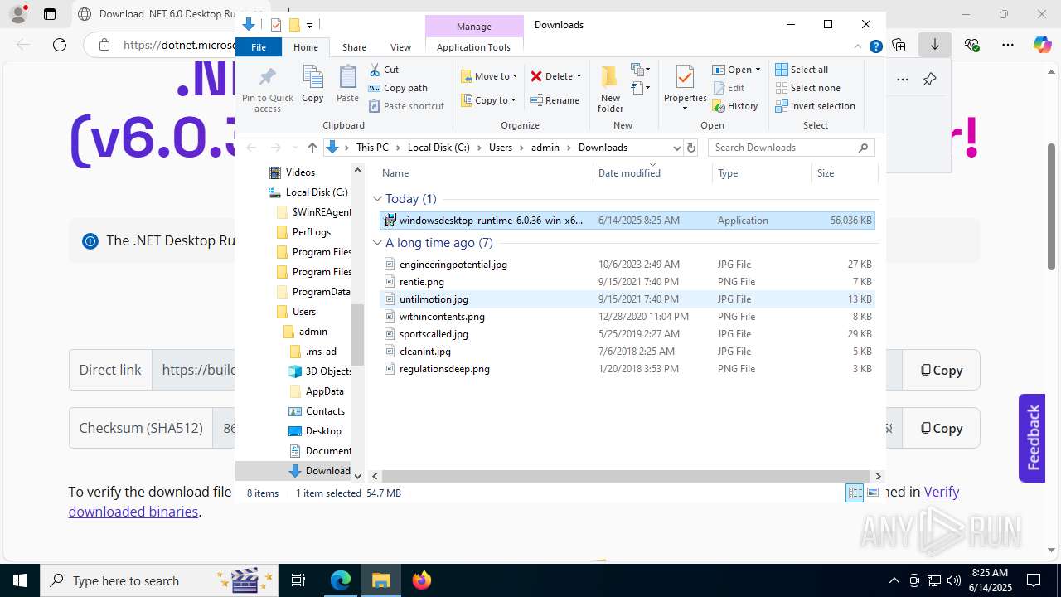Open Explorer Help question mark icon
Image resolution: width=1061 pixels, height=597 pixels.
[x=875, y=47]
